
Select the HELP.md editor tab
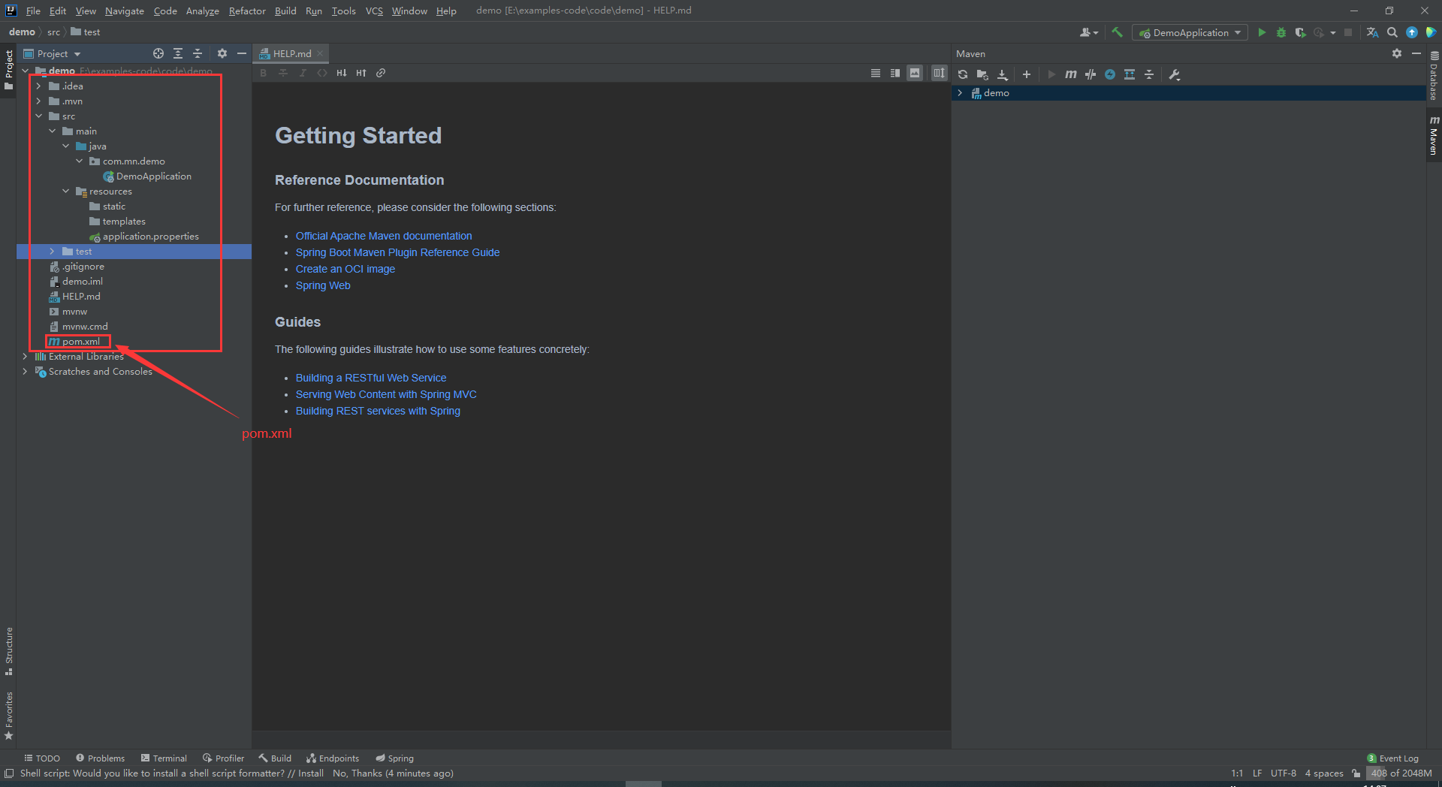(x=291, y=53)
